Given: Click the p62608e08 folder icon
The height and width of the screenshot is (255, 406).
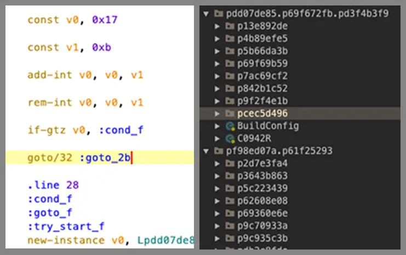Looking at the screenshot, I should tap(230, 201).
